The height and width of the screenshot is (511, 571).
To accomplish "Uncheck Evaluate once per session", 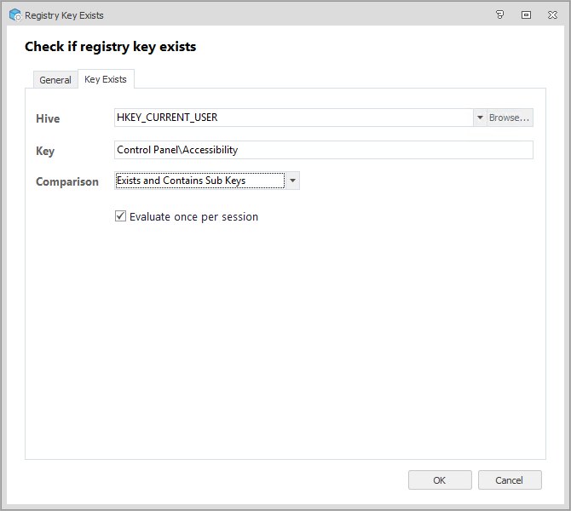I will click(x=121, y=216).
